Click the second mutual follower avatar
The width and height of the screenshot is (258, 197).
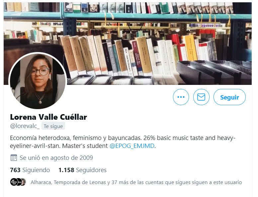coord(19,182)
